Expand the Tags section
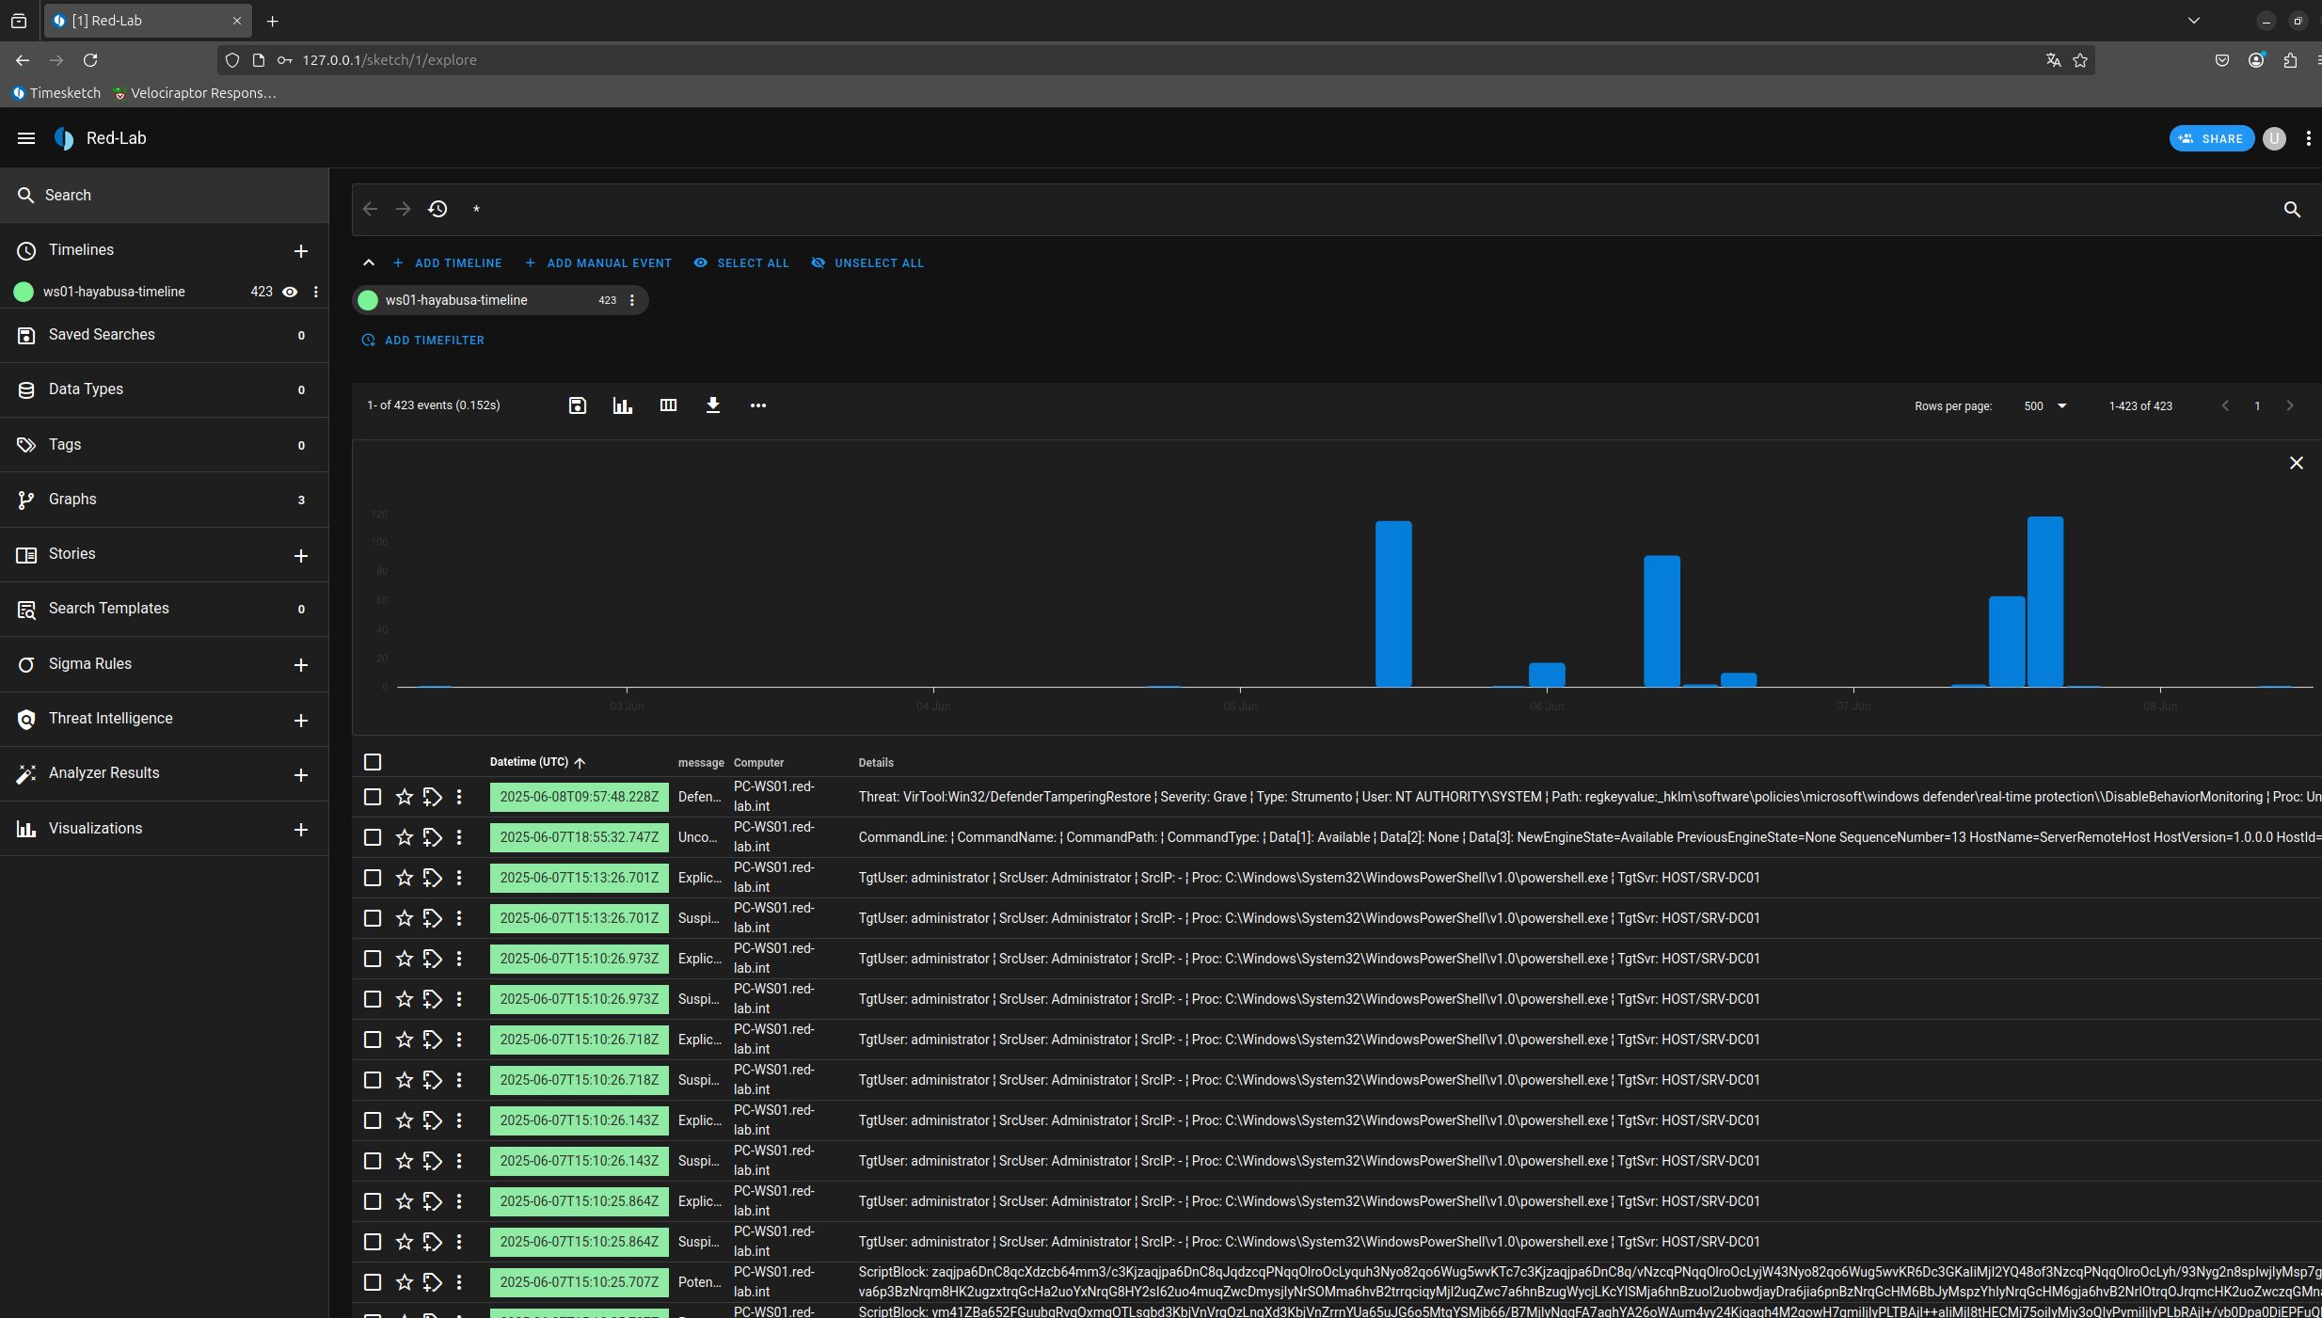This screenshot has height=1318, width=2322. click(164, 444)
